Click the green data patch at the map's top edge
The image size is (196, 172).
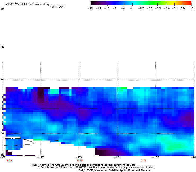pos(124,88)
